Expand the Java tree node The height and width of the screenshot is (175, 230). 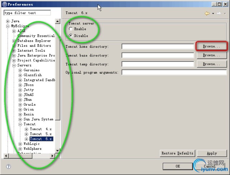pos(8,21)
